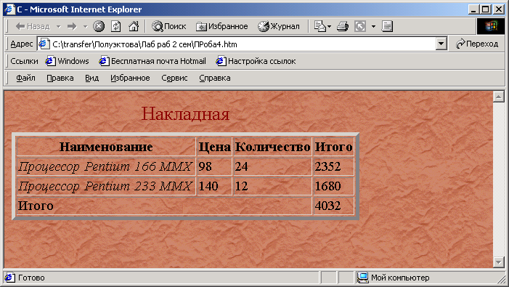Click the total cell 2352
Screen dimensions: 509x287
coord(334,166)
